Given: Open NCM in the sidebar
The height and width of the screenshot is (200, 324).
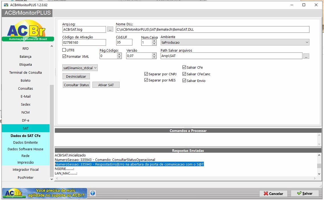Looking at the screenshot, I should (26, 113).
